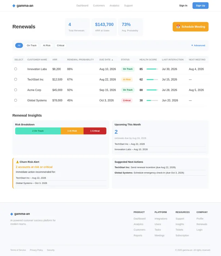221x256 pixels.
Task: Click the 1 At Risk bar segment
Action: click(72, 131)
